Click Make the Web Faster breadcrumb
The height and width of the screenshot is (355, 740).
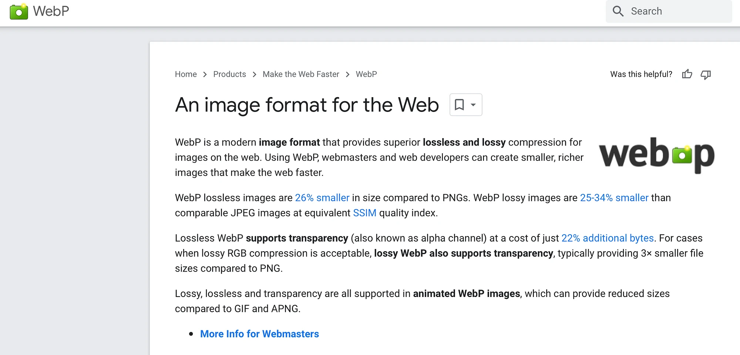pos(301,74)
